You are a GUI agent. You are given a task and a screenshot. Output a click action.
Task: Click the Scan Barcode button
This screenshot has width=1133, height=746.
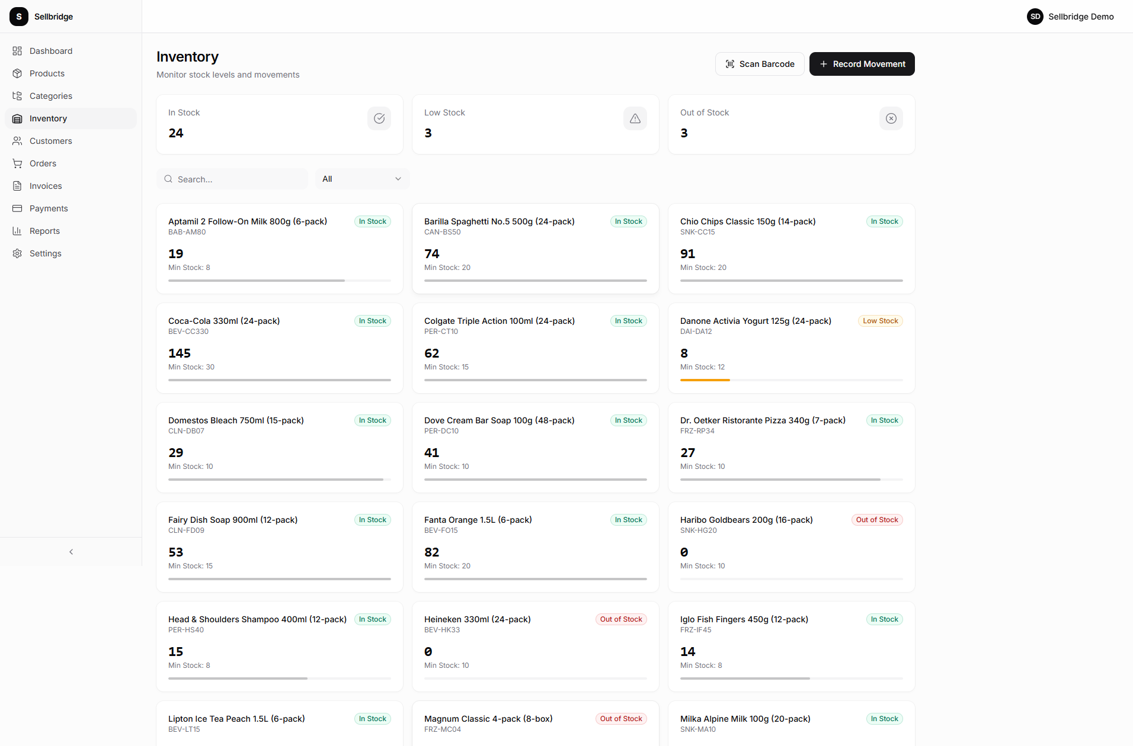tap(759, 64)
